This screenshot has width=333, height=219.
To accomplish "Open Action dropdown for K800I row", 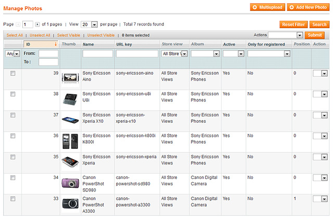I will click(320, 136).
